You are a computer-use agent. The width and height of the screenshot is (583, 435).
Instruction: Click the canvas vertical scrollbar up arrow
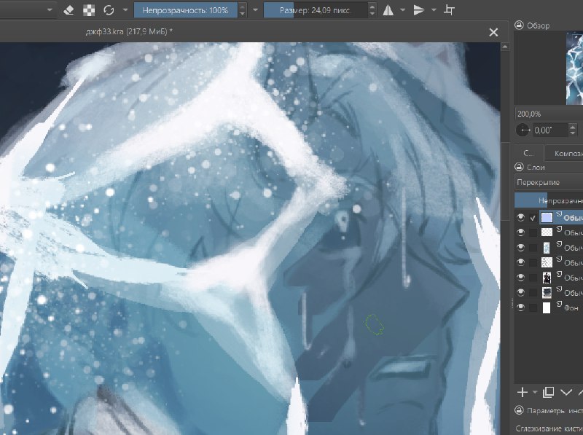coord(504,47)
